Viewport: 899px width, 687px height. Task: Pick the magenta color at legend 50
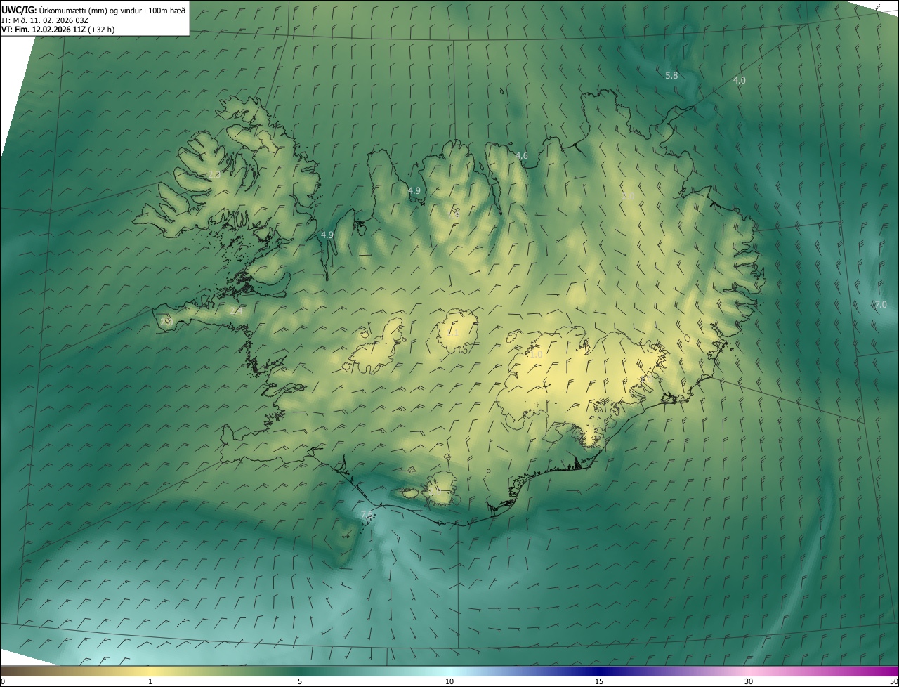click(x=895, y=672)
